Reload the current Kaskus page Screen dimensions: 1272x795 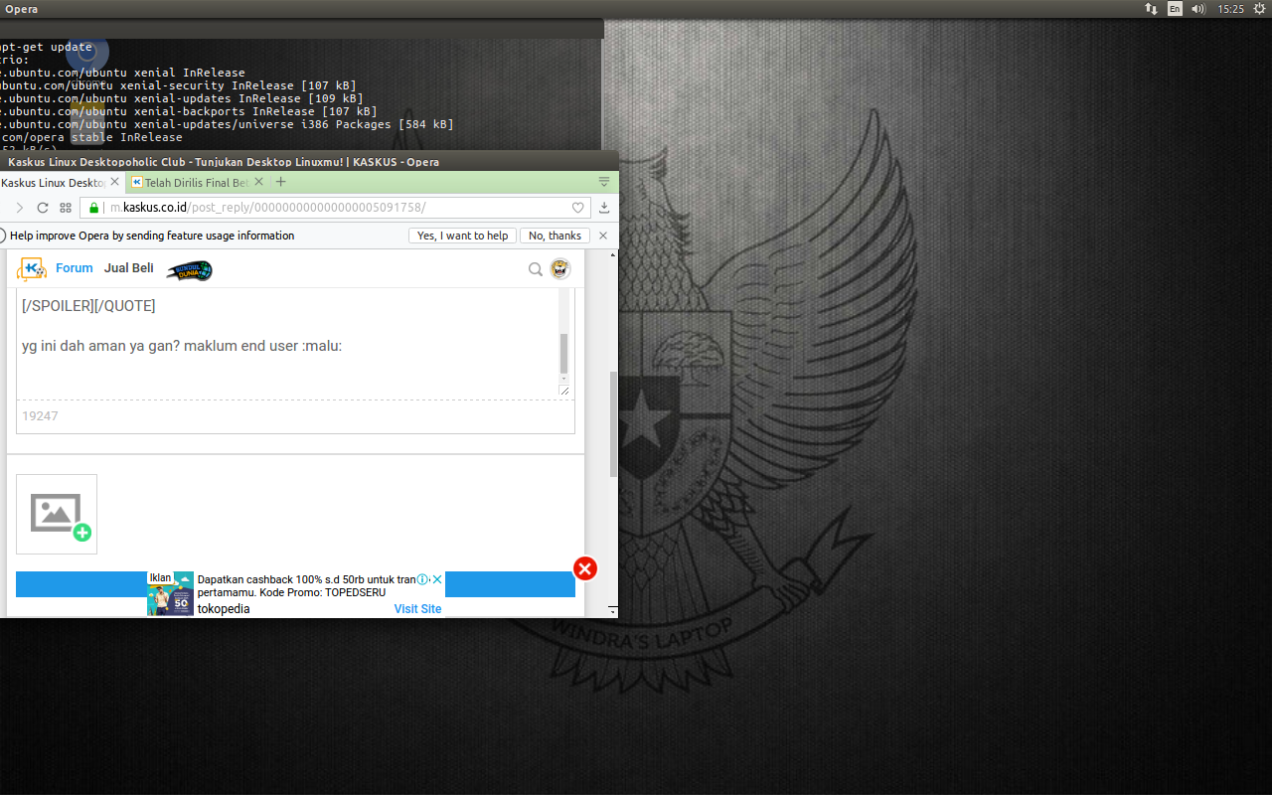coord(43,208)
